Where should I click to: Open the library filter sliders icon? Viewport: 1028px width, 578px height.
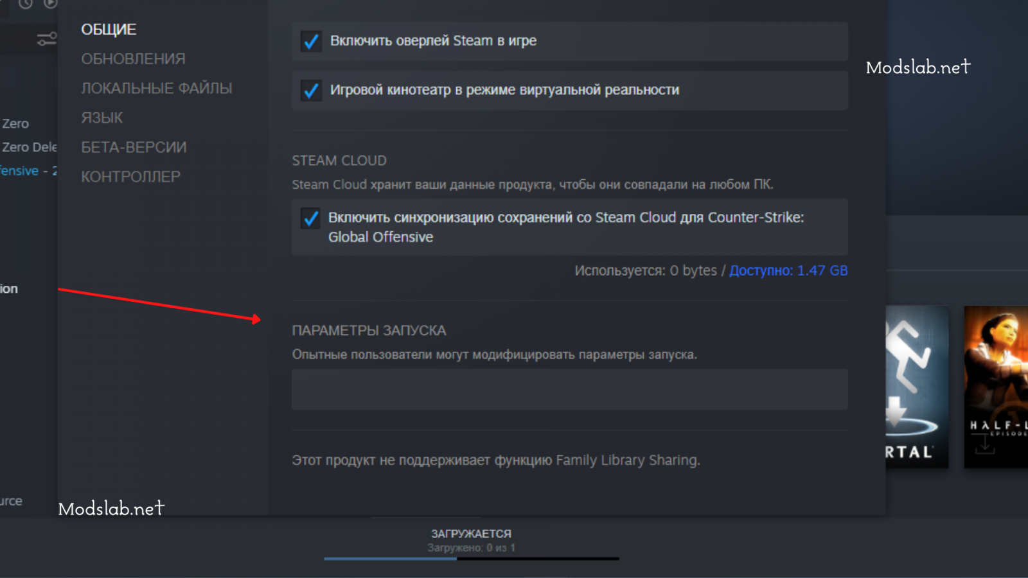tap(46, 39)
